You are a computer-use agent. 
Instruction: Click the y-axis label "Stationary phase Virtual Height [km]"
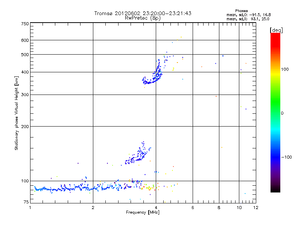[x=16, y=113]
